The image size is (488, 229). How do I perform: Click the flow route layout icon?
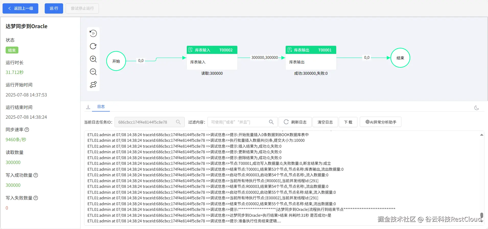[93, 84]
